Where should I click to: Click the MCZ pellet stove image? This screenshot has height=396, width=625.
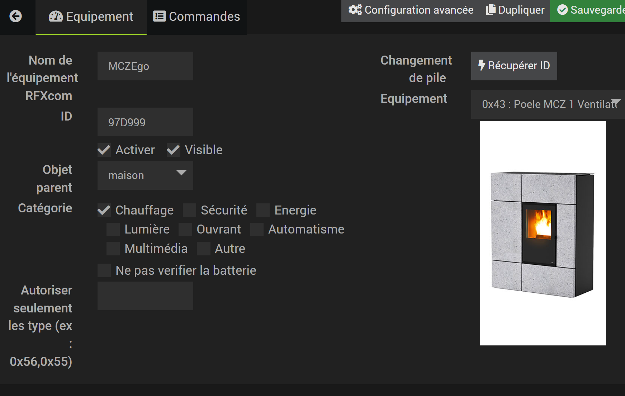coord(543,233)
